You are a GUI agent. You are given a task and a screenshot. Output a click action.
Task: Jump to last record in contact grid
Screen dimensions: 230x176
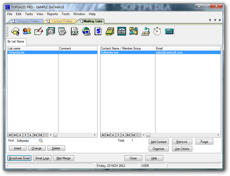[x=134, y=135]
